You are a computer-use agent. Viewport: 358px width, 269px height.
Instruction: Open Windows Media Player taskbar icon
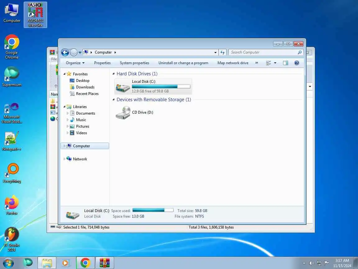[66, 263]
